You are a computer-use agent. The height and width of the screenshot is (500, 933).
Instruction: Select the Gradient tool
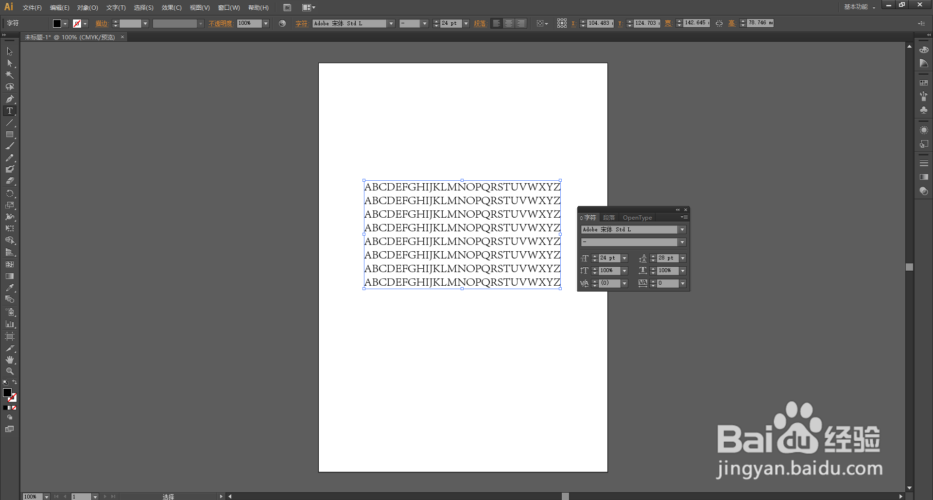(10, 276)
